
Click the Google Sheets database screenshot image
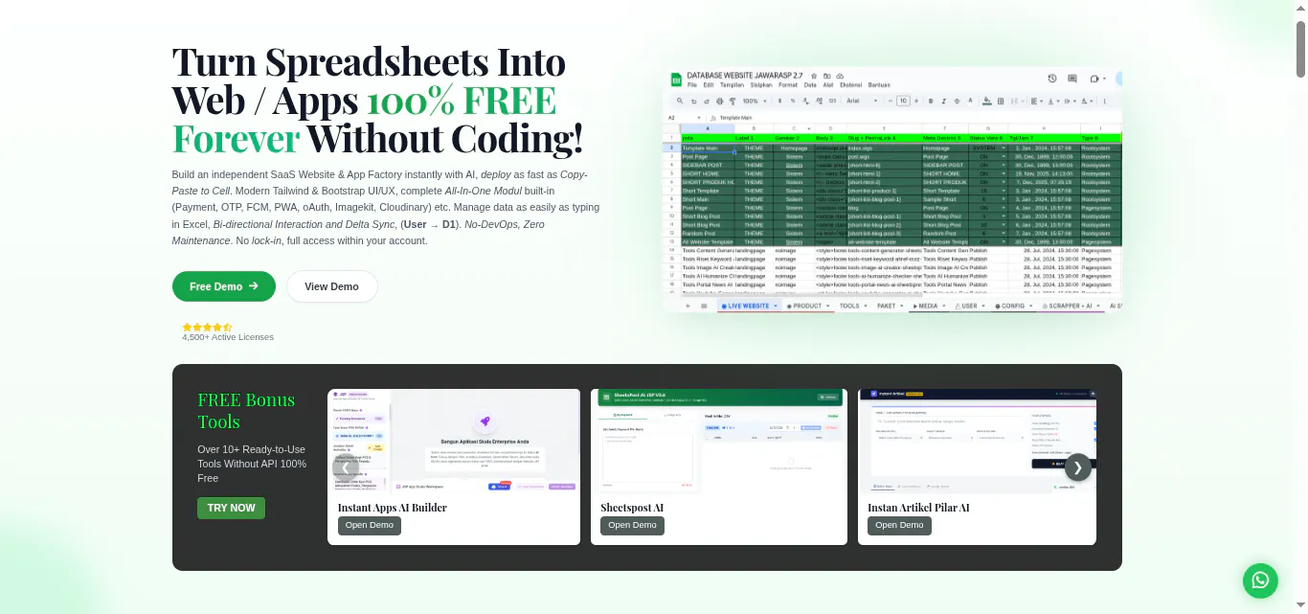click(892, 190)
